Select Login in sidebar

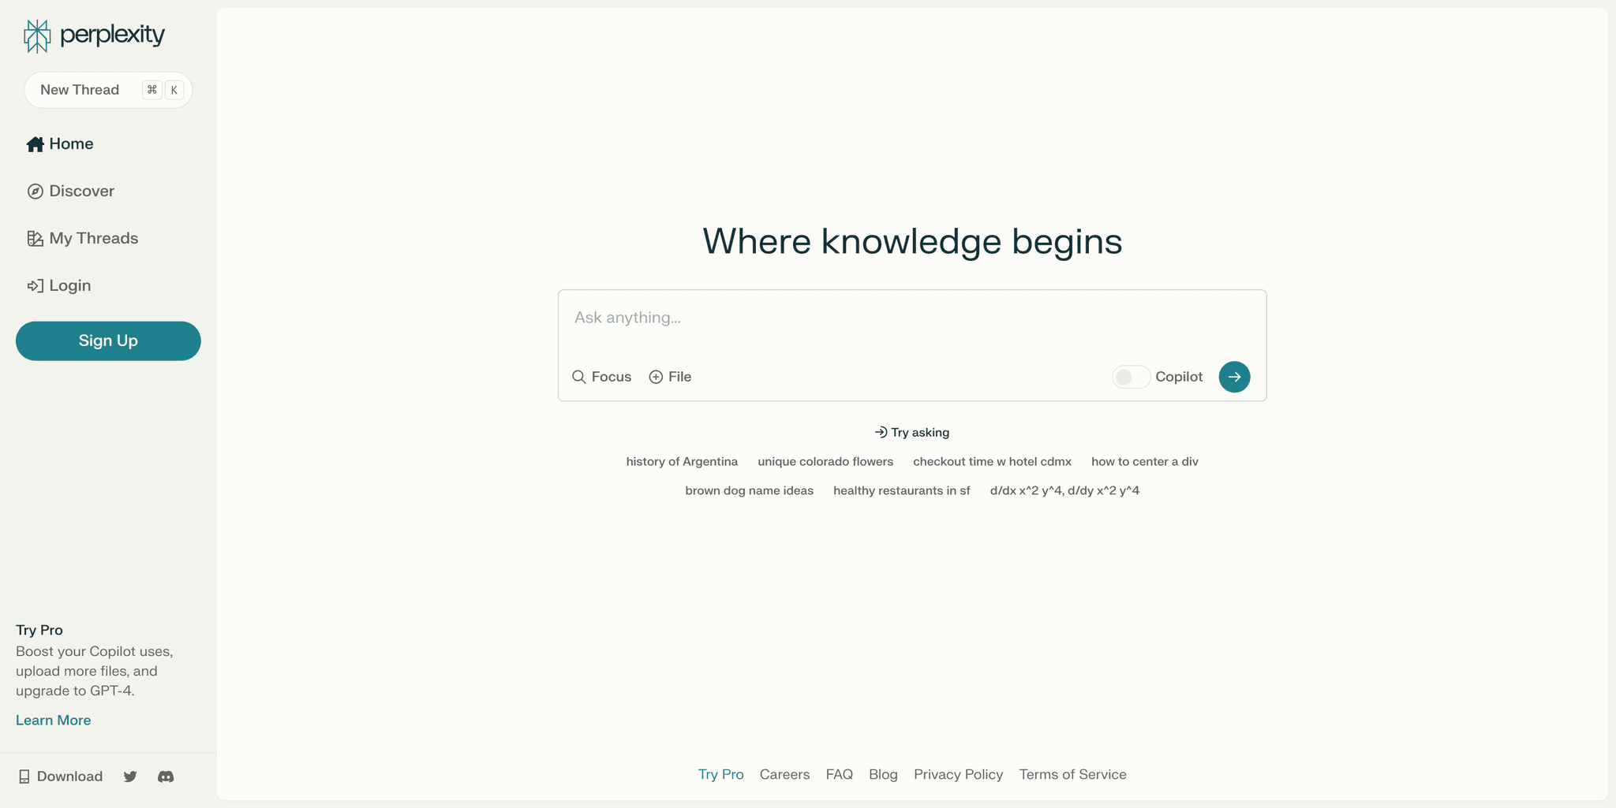(x=59, y=286)
